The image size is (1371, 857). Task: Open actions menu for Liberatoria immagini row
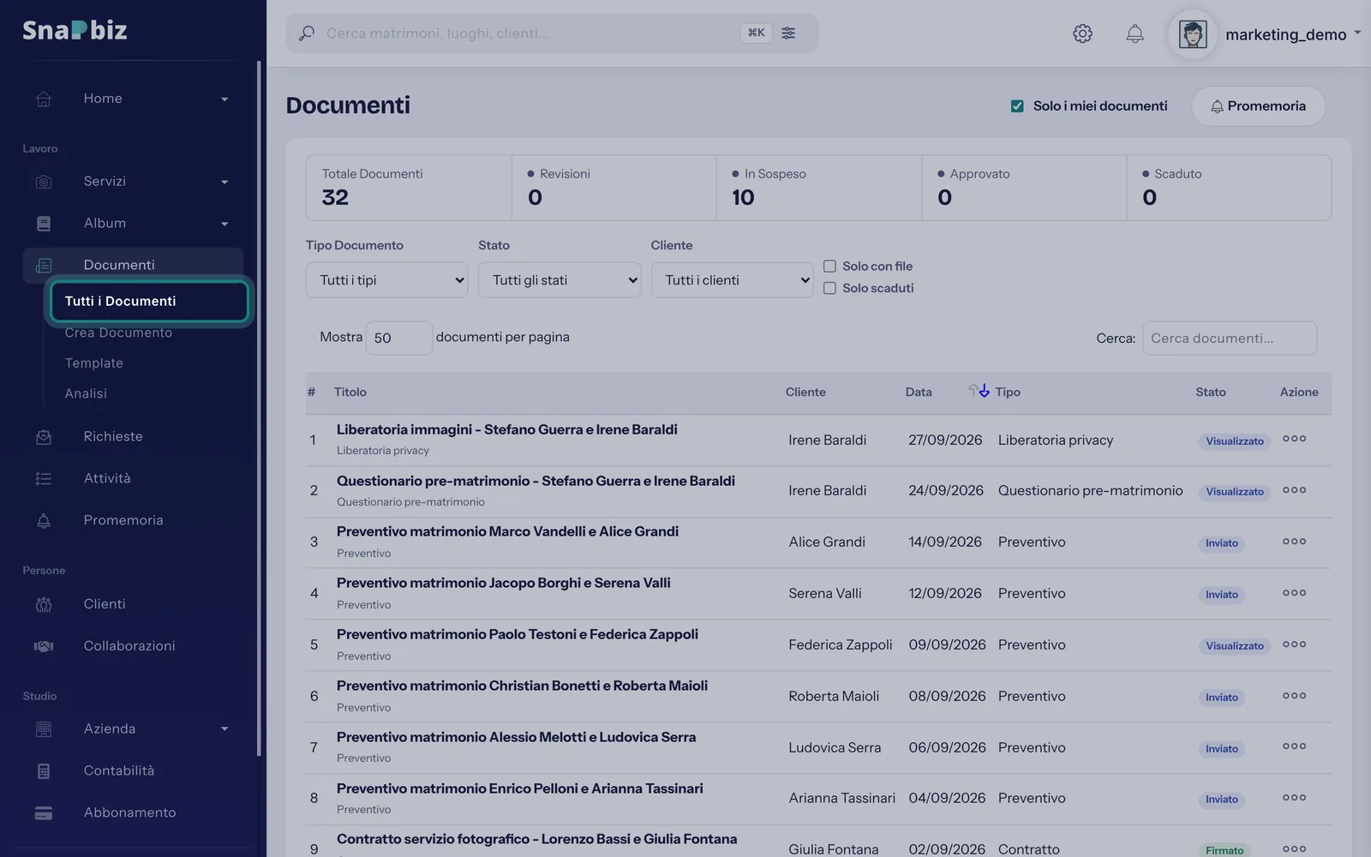(x=1294, y=439)
